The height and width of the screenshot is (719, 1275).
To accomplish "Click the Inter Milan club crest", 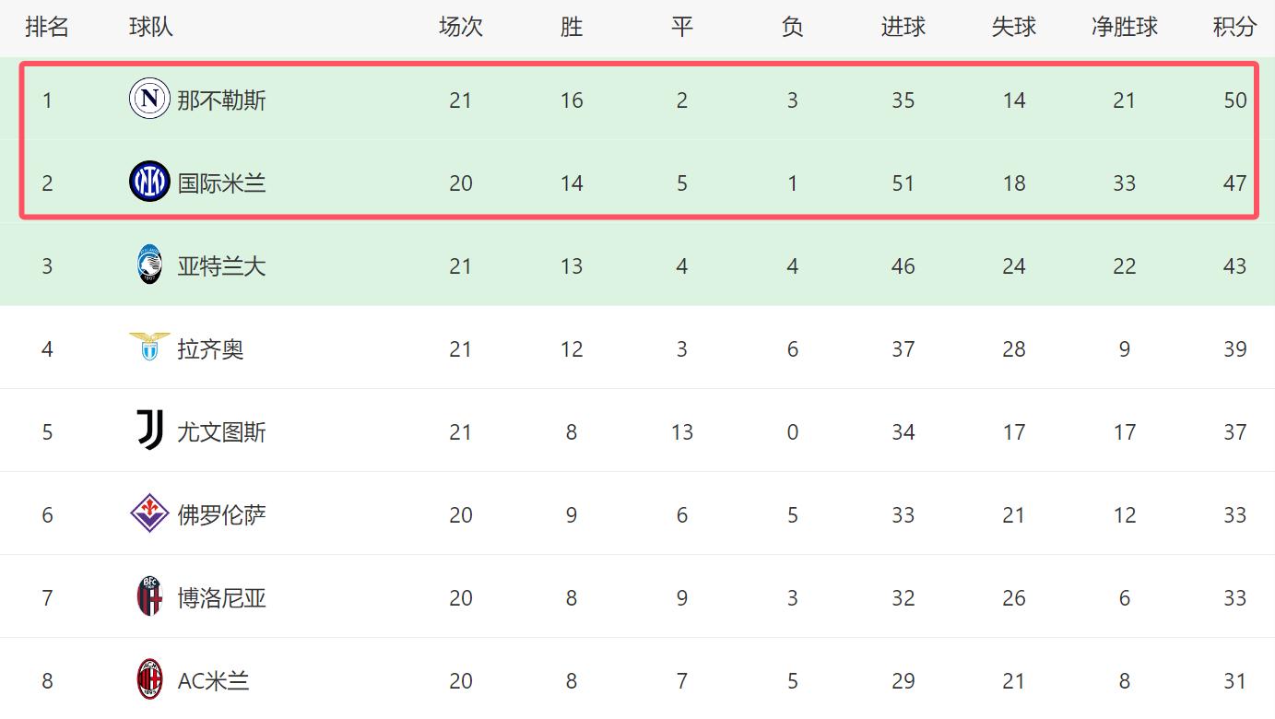I will pyautogui.click(x=149, y=183).
